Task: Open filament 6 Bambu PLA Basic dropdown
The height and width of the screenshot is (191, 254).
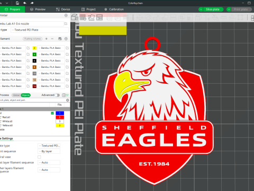Action: click(51, 60)
